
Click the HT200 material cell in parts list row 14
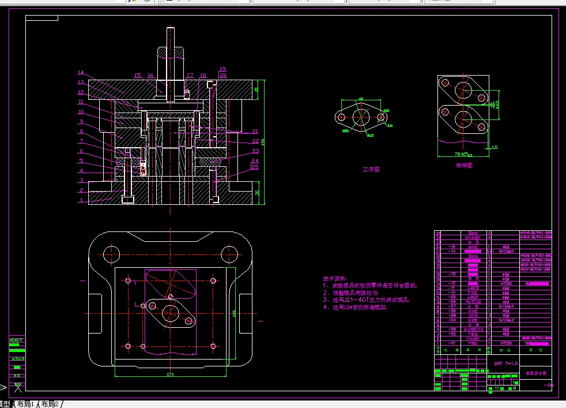505,284
